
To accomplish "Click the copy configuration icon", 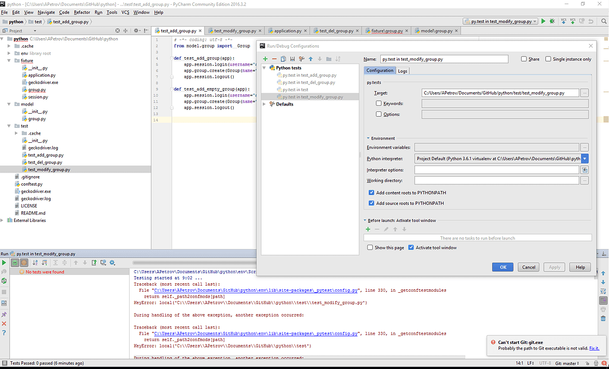I will coord(284,59).
